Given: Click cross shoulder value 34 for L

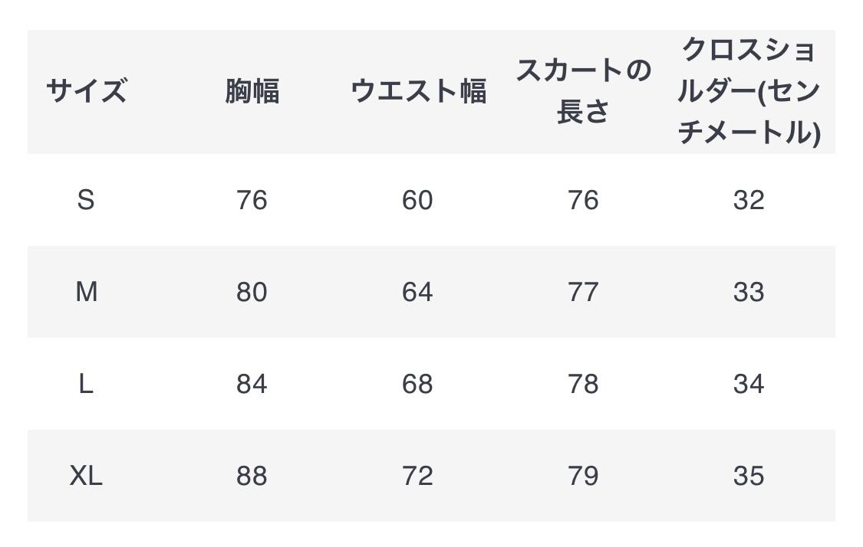Looking at the screenshot, I should [749, 384].
